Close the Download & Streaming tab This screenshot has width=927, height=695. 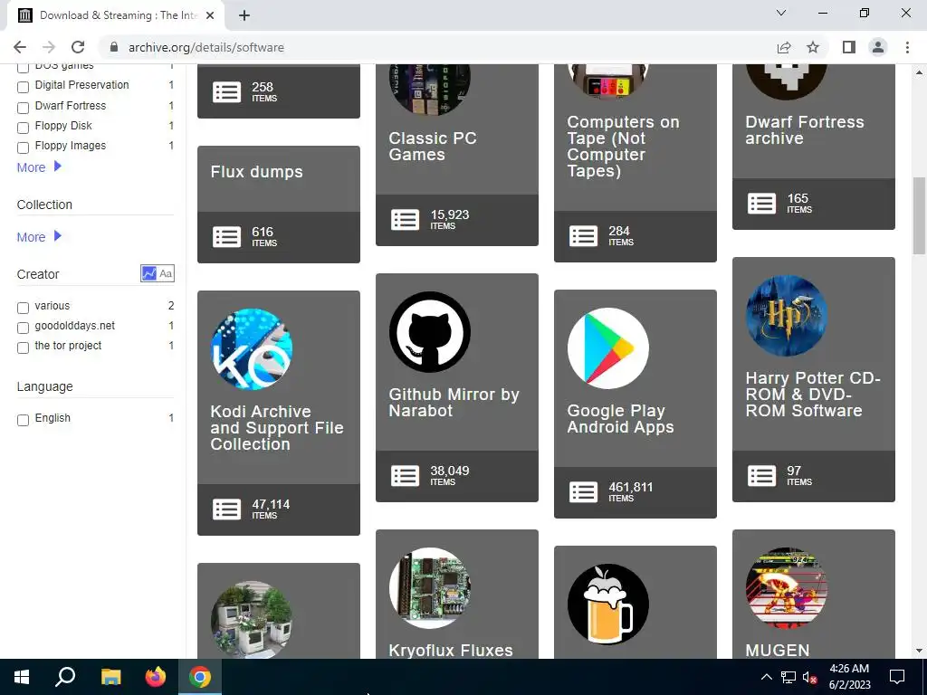[210, 15]
